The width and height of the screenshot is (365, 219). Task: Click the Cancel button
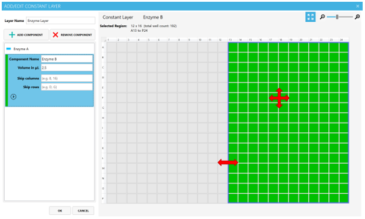(83, 211)
